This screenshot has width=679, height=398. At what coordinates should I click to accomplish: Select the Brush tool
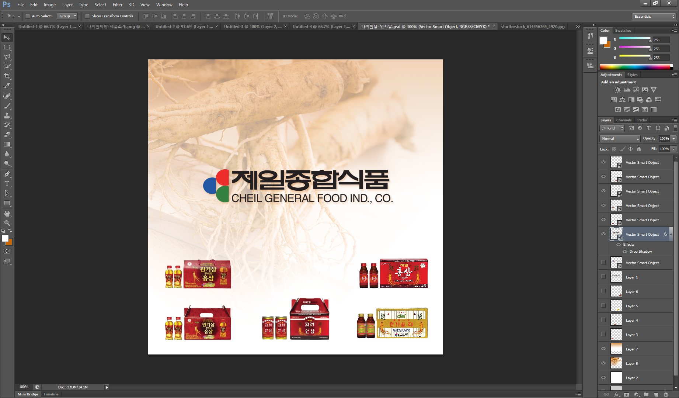pos(7,106)
